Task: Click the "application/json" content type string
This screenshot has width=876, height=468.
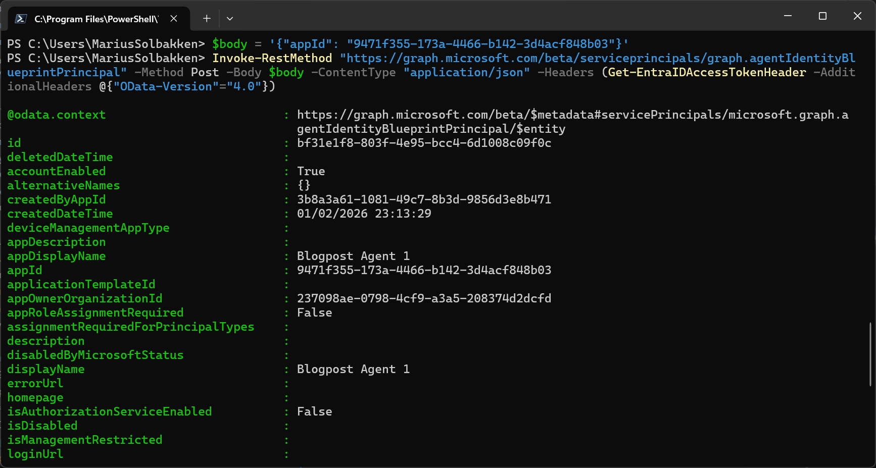Action: (466, 73)
